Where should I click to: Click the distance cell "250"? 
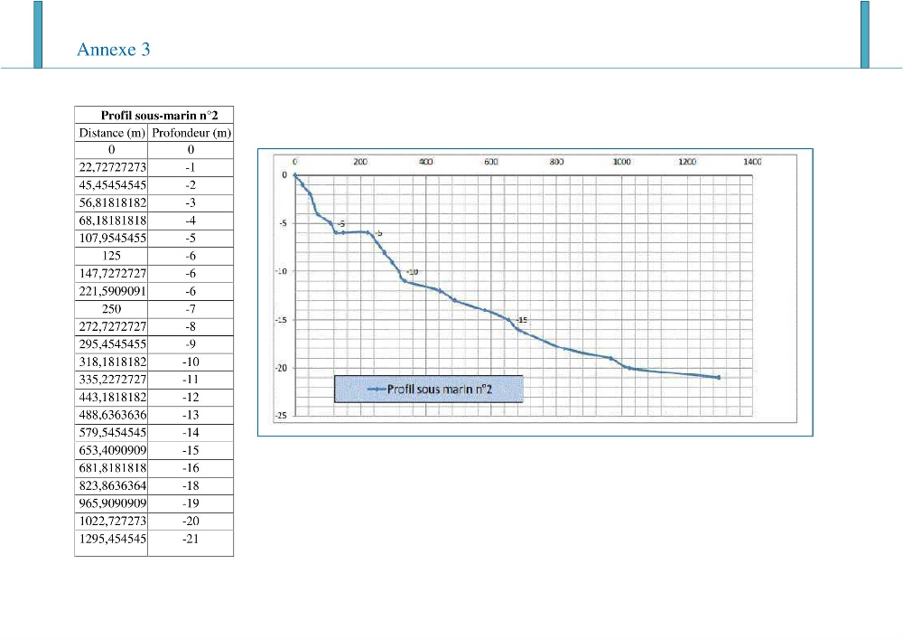111,309
